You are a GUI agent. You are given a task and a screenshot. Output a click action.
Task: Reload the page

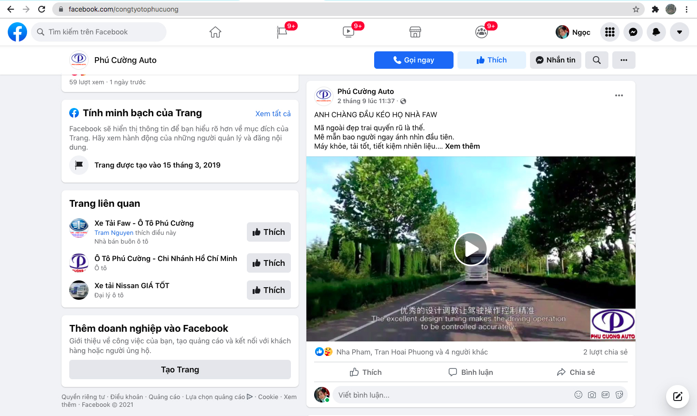coord(42,9)
